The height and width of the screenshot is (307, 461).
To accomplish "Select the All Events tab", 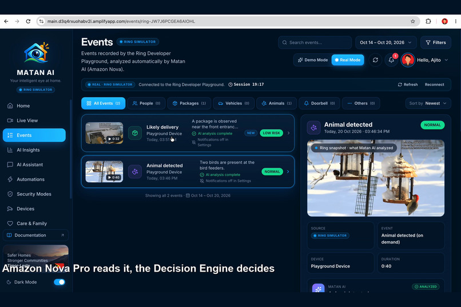I will [103, 103].
